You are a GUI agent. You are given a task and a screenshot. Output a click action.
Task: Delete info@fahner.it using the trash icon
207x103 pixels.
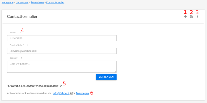[x=72, y=94]
